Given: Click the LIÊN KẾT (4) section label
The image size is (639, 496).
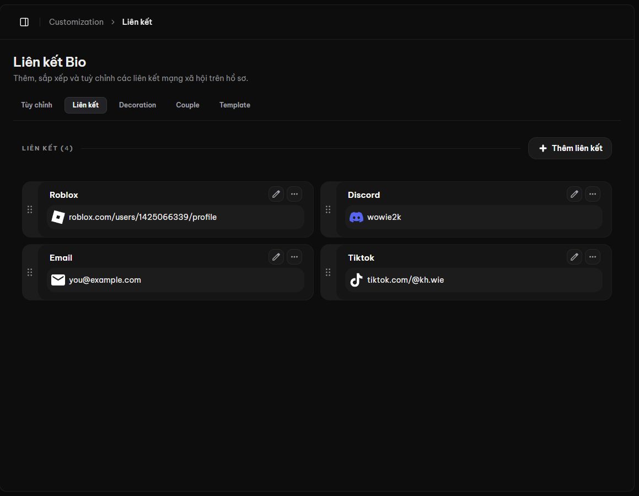Looking at the screenshot, I should click(x=47, y=148).
